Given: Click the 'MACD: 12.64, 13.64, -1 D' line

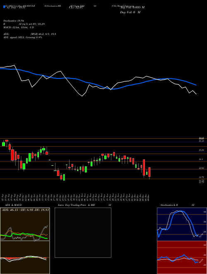Looking at the screenshot, I should coord(19,27).
